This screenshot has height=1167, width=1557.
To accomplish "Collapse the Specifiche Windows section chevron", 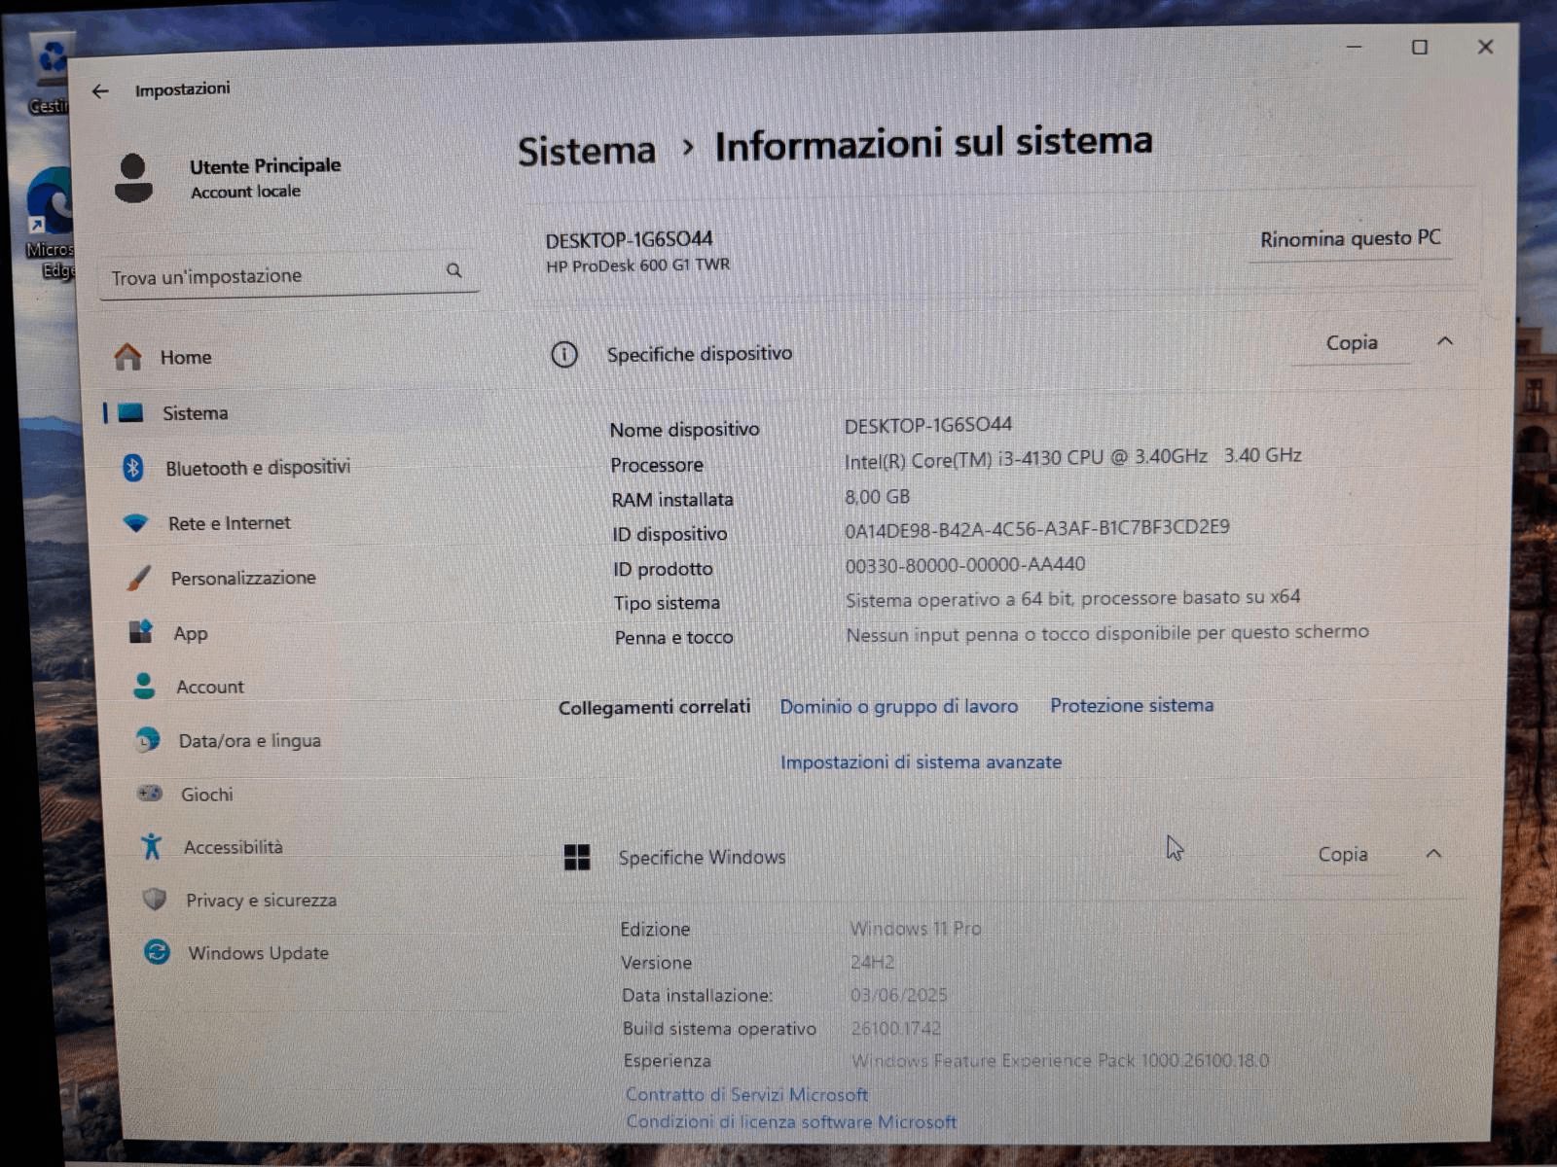I will coord(1433,854).
